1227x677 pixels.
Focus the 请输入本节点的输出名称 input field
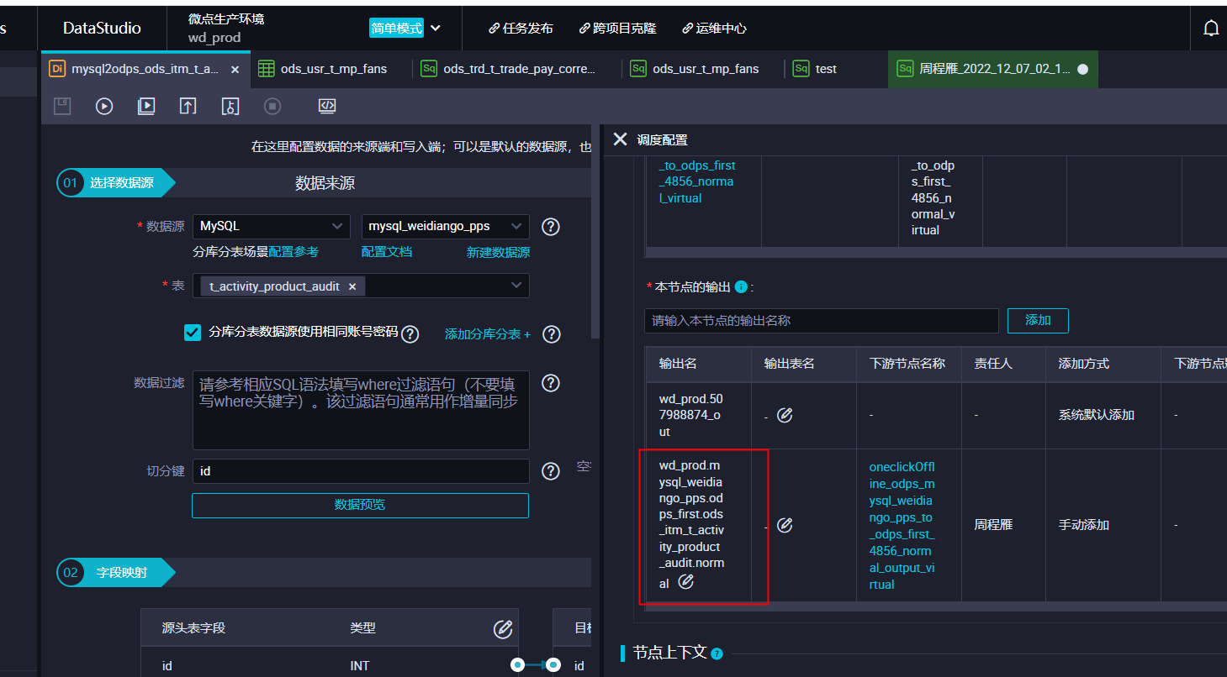(822, 320)
